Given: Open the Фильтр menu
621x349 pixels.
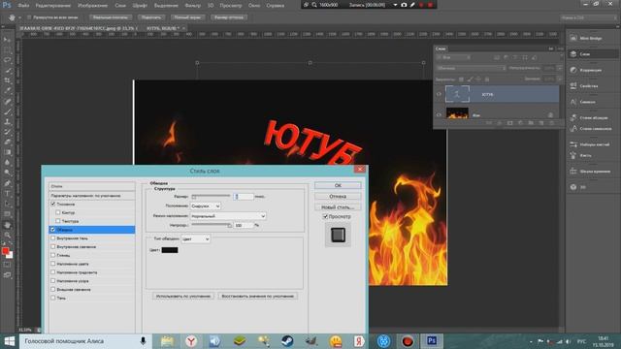Looking at the screenshot, I should tap(193, 6).
